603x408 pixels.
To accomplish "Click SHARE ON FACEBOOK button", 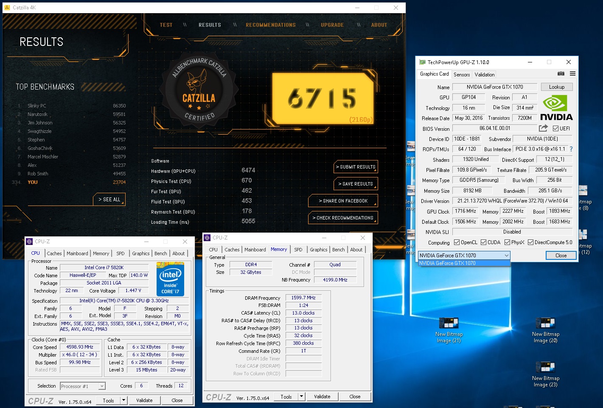I will (x=343, y=201).
